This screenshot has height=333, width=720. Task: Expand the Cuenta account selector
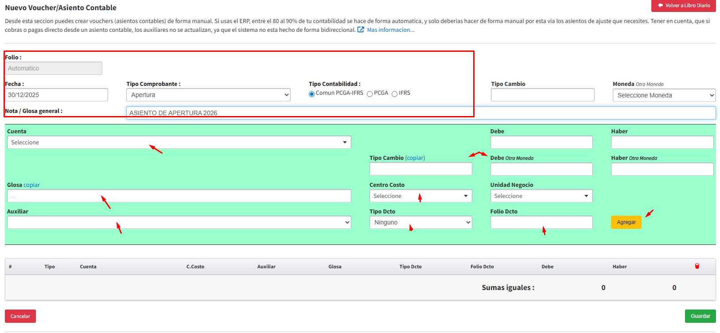tap(179, 142)
